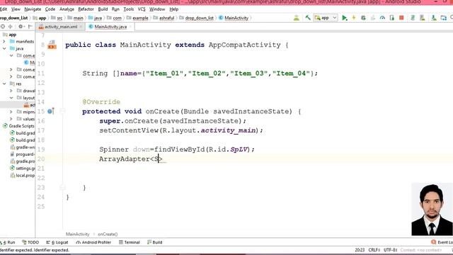Click the webcam presenter thumbnail
Image resolution: width=453 pixels, height=255 pixels.
point(432,210)
